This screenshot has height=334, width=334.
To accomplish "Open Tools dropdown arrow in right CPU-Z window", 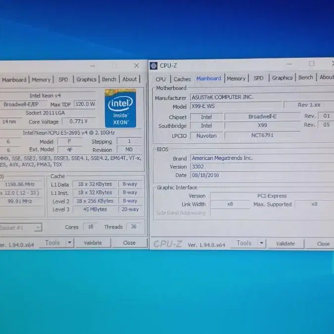I will 261,243.
